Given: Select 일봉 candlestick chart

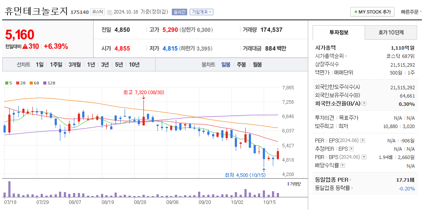Looking at the screenshot, I should tap(226, 65).
